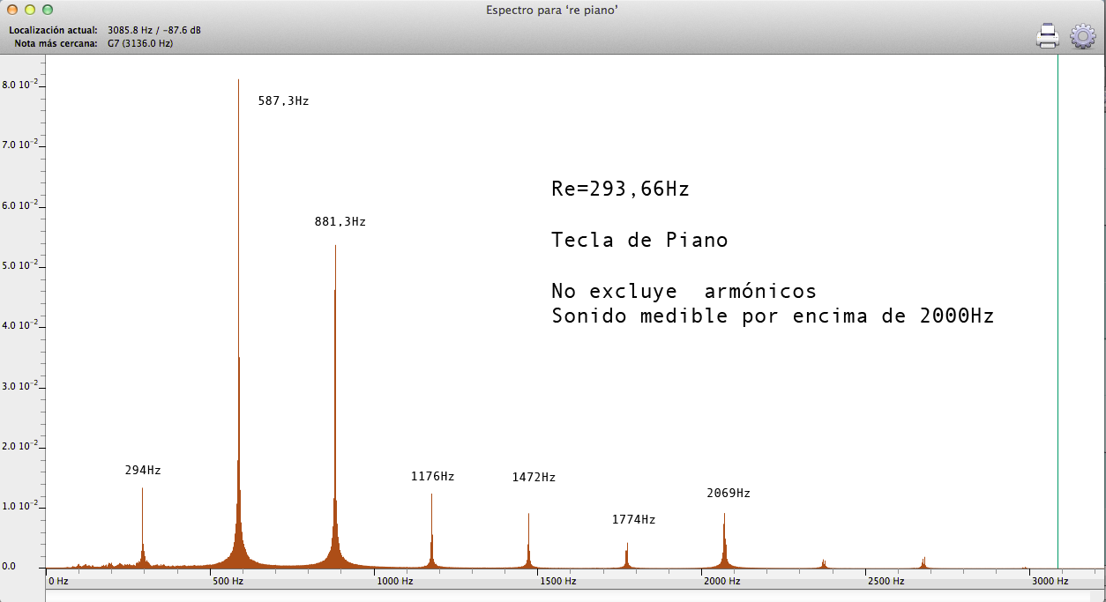Minimize the window using yellow button
Image resolution: width=1106 pixels, height=602 pixels.
[29, 10]
